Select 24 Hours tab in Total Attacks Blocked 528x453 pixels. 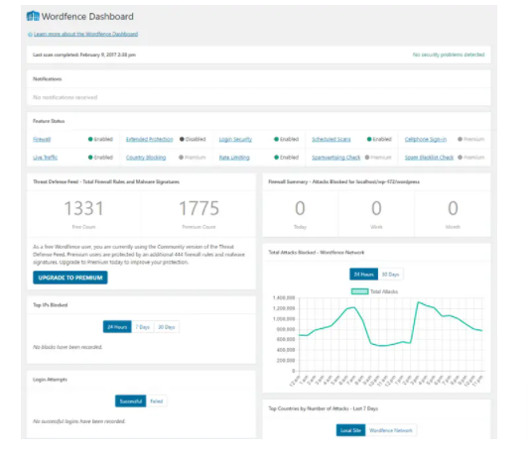coord(363,275)
